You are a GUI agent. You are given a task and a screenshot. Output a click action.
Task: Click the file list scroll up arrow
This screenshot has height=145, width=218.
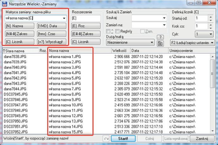tap(212, 57)
